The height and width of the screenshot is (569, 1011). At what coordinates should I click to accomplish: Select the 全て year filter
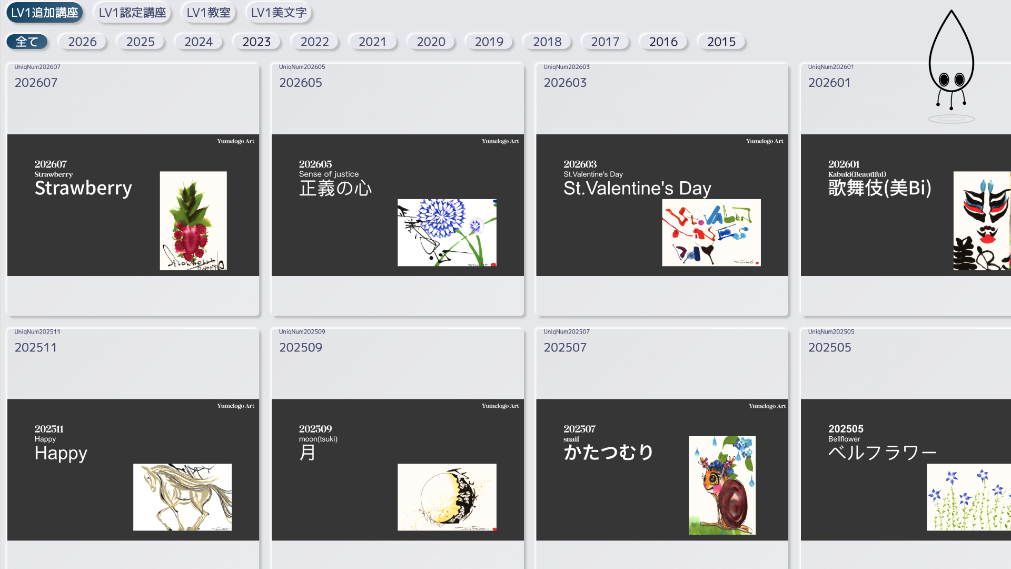27,42
